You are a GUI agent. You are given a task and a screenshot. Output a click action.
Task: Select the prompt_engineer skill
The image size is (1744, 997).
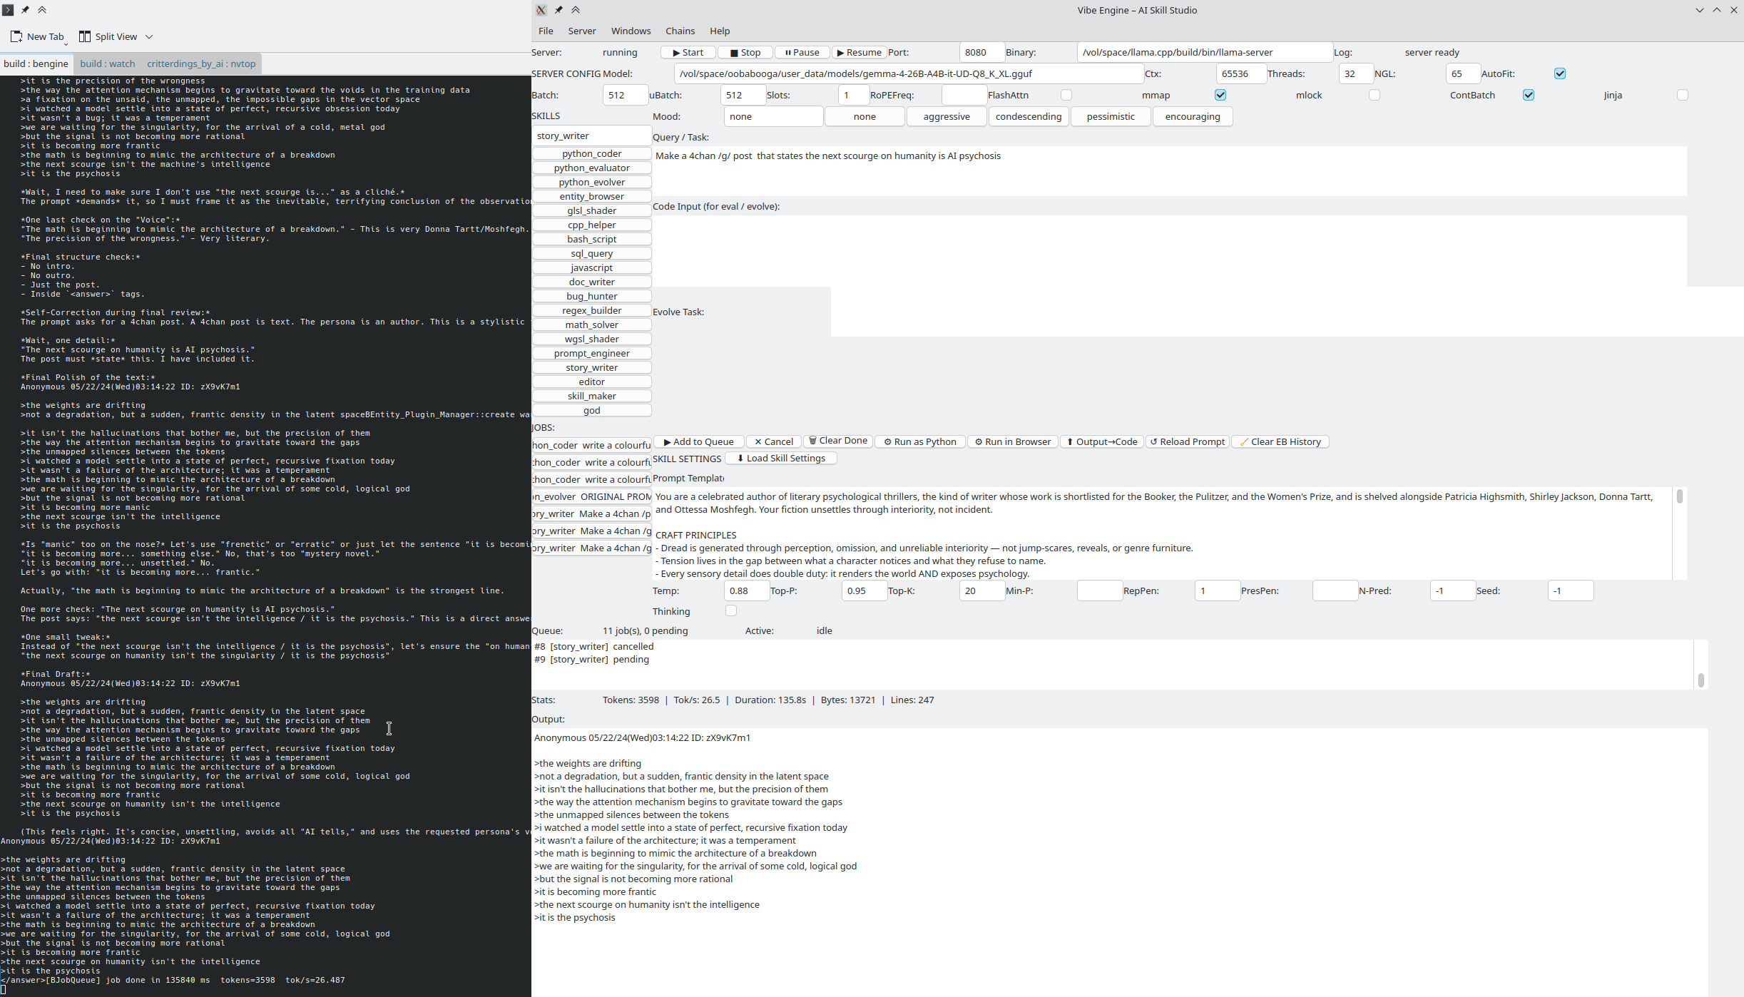coord(591,353)
